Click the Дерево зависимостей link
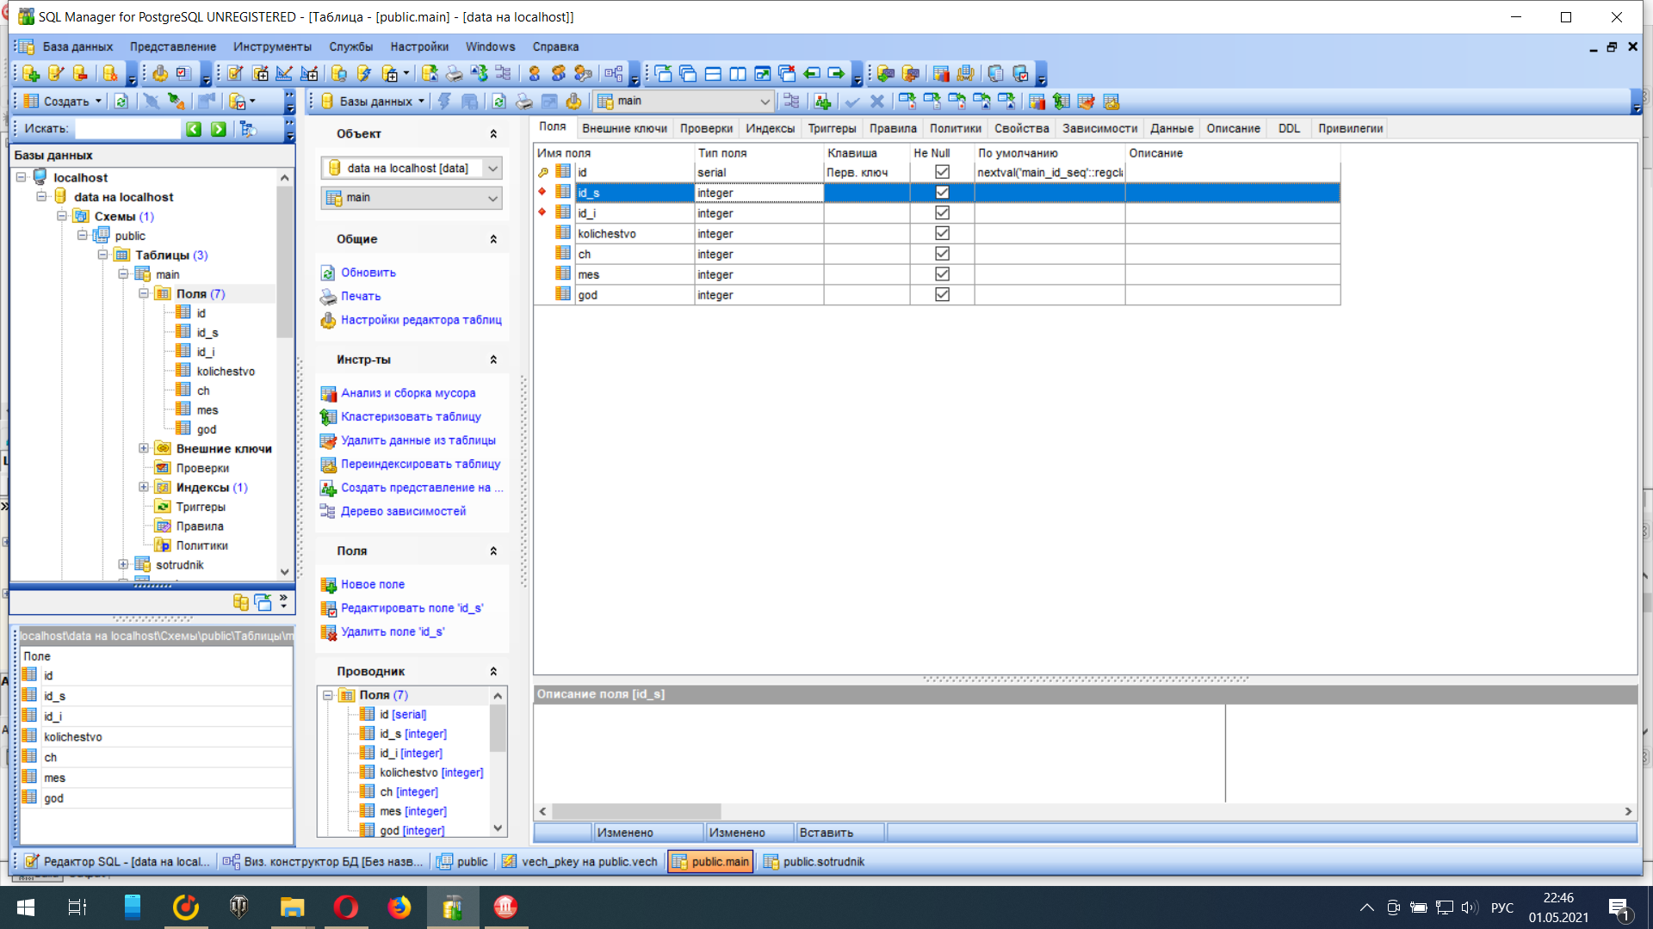 (403, 511)
